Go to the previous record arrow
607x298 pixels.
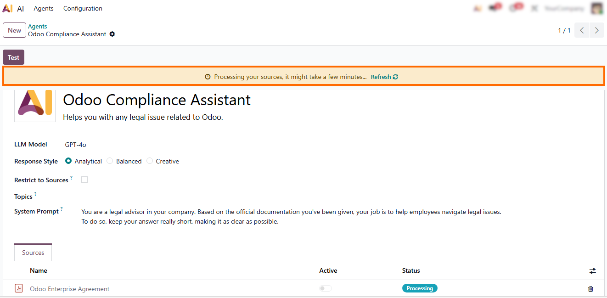tap(582, 30)
